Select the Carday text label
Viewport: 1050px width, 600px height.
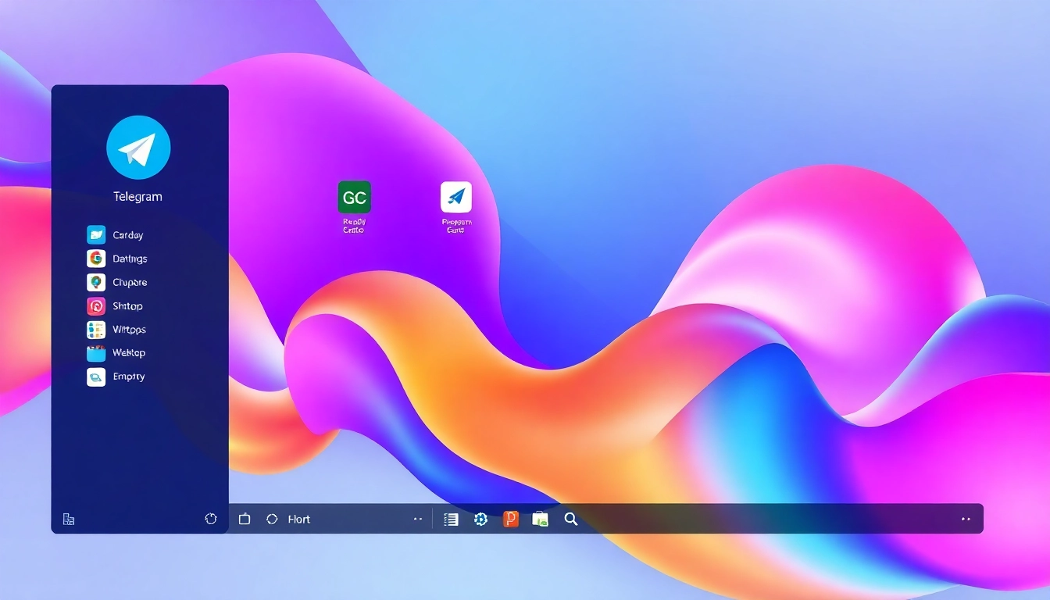128,235
